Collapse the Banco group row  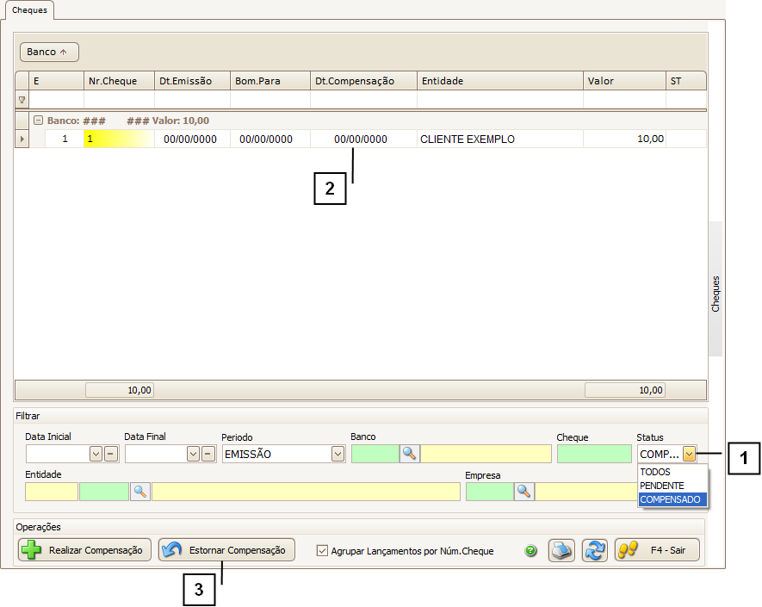(x=38, y=121)
